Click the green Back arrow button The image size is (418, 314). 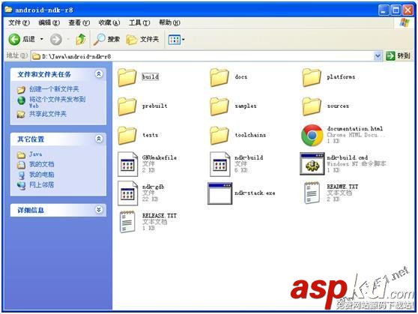[14, 40]
